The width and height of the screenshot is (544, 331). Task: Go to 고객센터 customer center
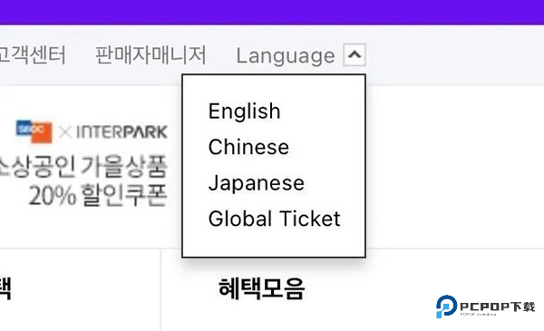pos(33,55)
